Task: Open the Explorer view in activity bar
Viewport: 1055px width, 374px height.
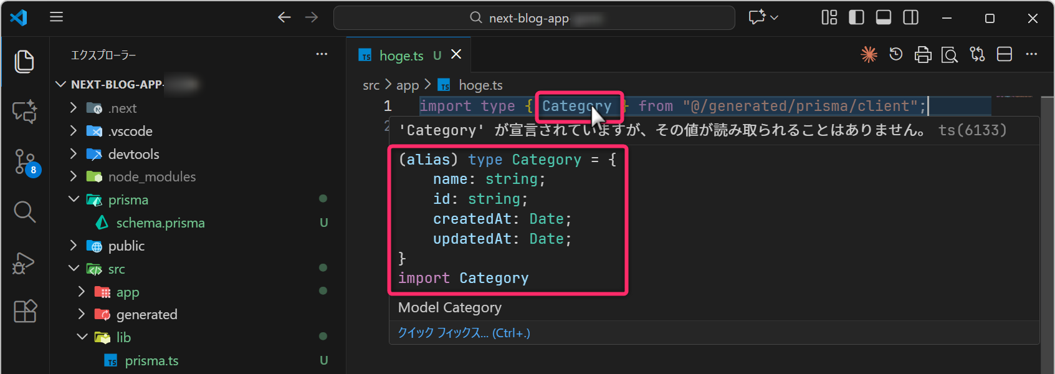Action: (24, 61)
